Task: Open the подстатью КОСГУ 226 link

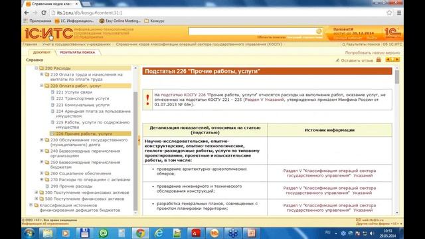Action: point(183,95)
